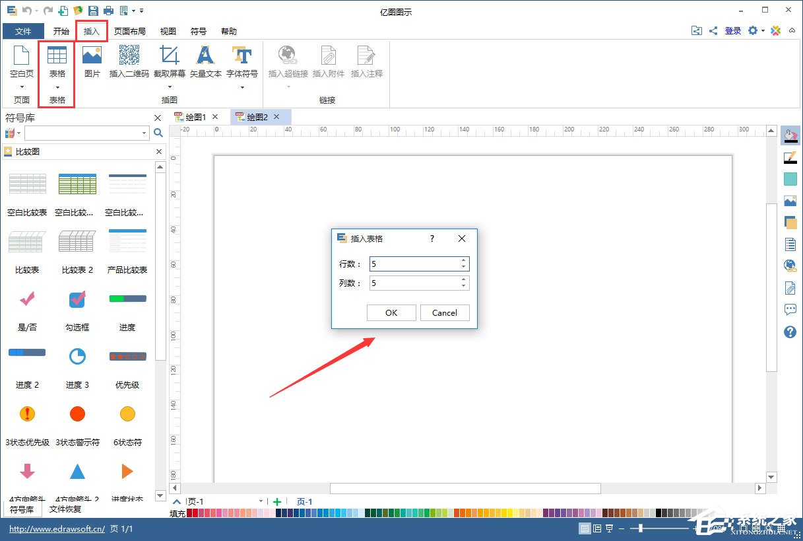
Task: Click the Print icon in title bar
Action: pos(108,11)
